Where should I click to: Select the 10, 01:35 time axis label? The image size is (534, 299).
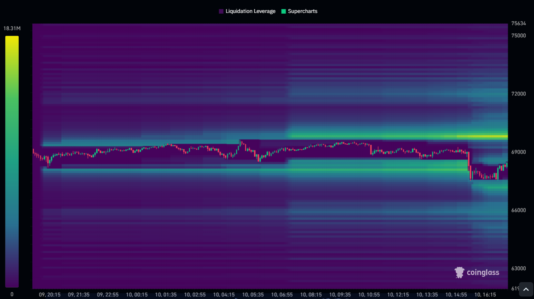[166, 295]
